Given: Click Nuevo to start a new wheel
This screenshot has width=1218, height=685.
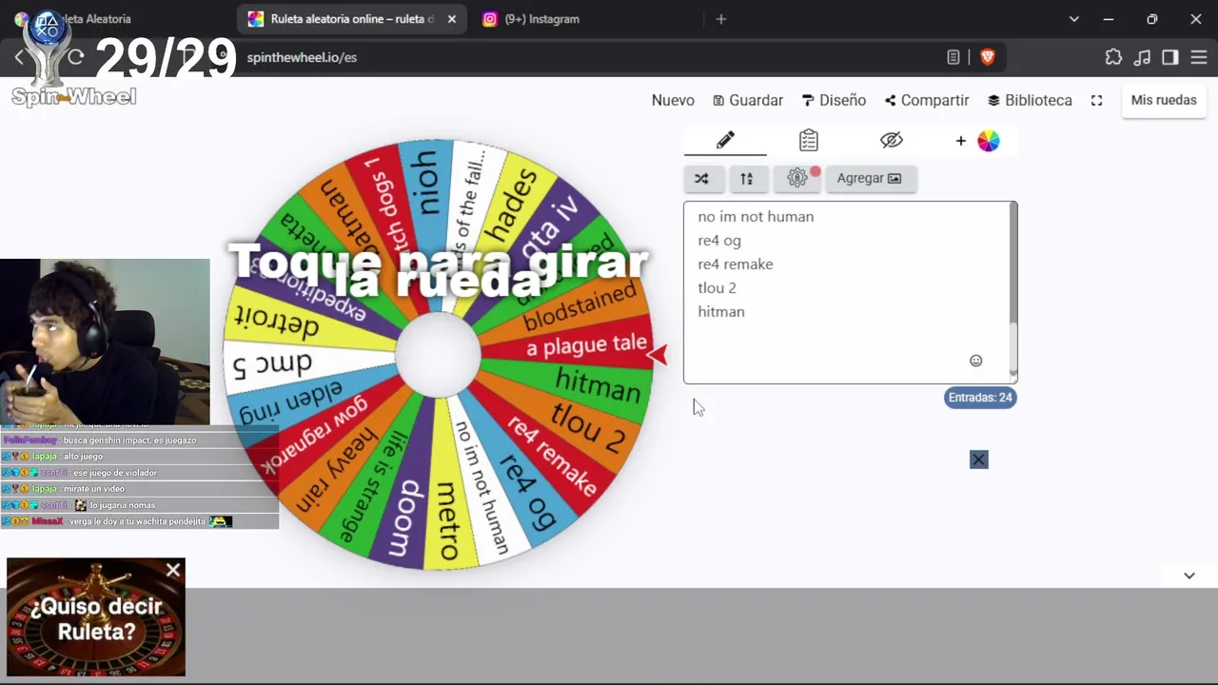Looking at the screenshot, I should point(673,100).
